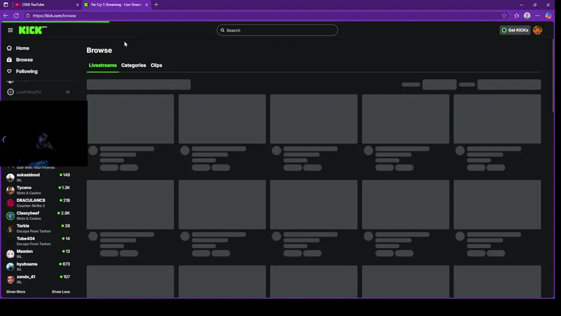Open Kick user avatar menu
Screen dimensions: 561x316
tap(537, 30)
